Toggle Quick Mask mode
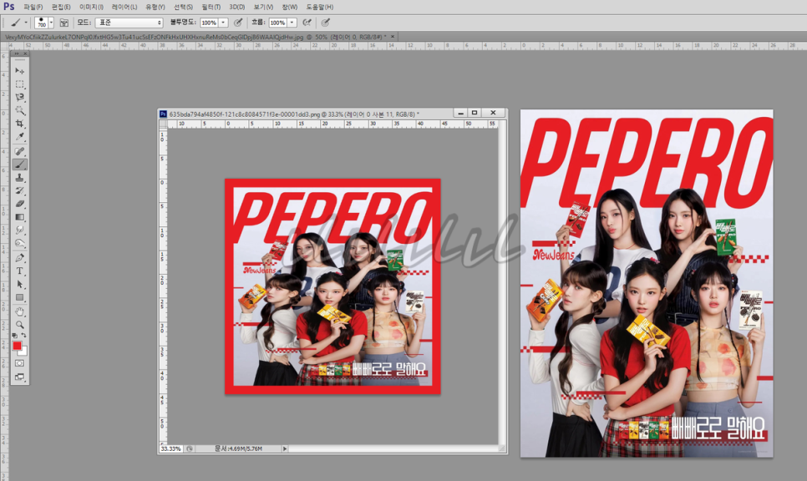Viewport: 807px width, 481px height. pyautogui.click(x=19, y=363)
